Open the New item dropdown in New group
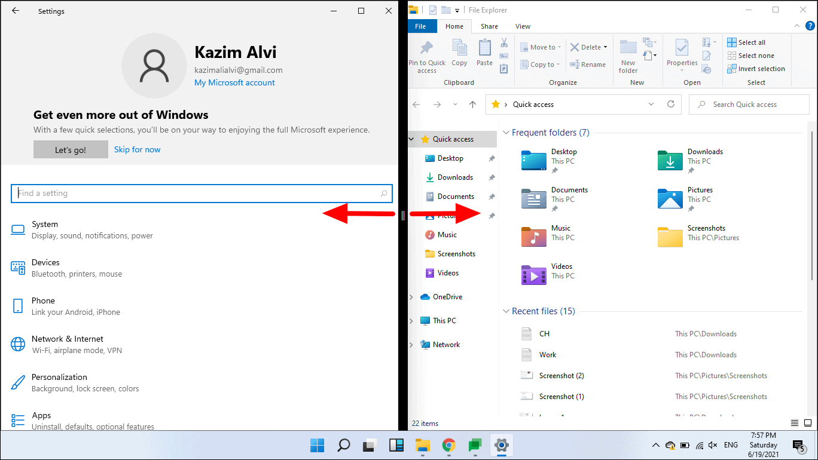Image resolution: width=818 pixels, height=460 pixels. [x=649, y=42]
